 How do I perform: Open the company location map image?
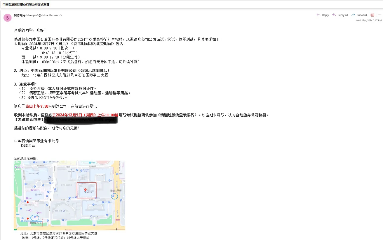[69, 195]
